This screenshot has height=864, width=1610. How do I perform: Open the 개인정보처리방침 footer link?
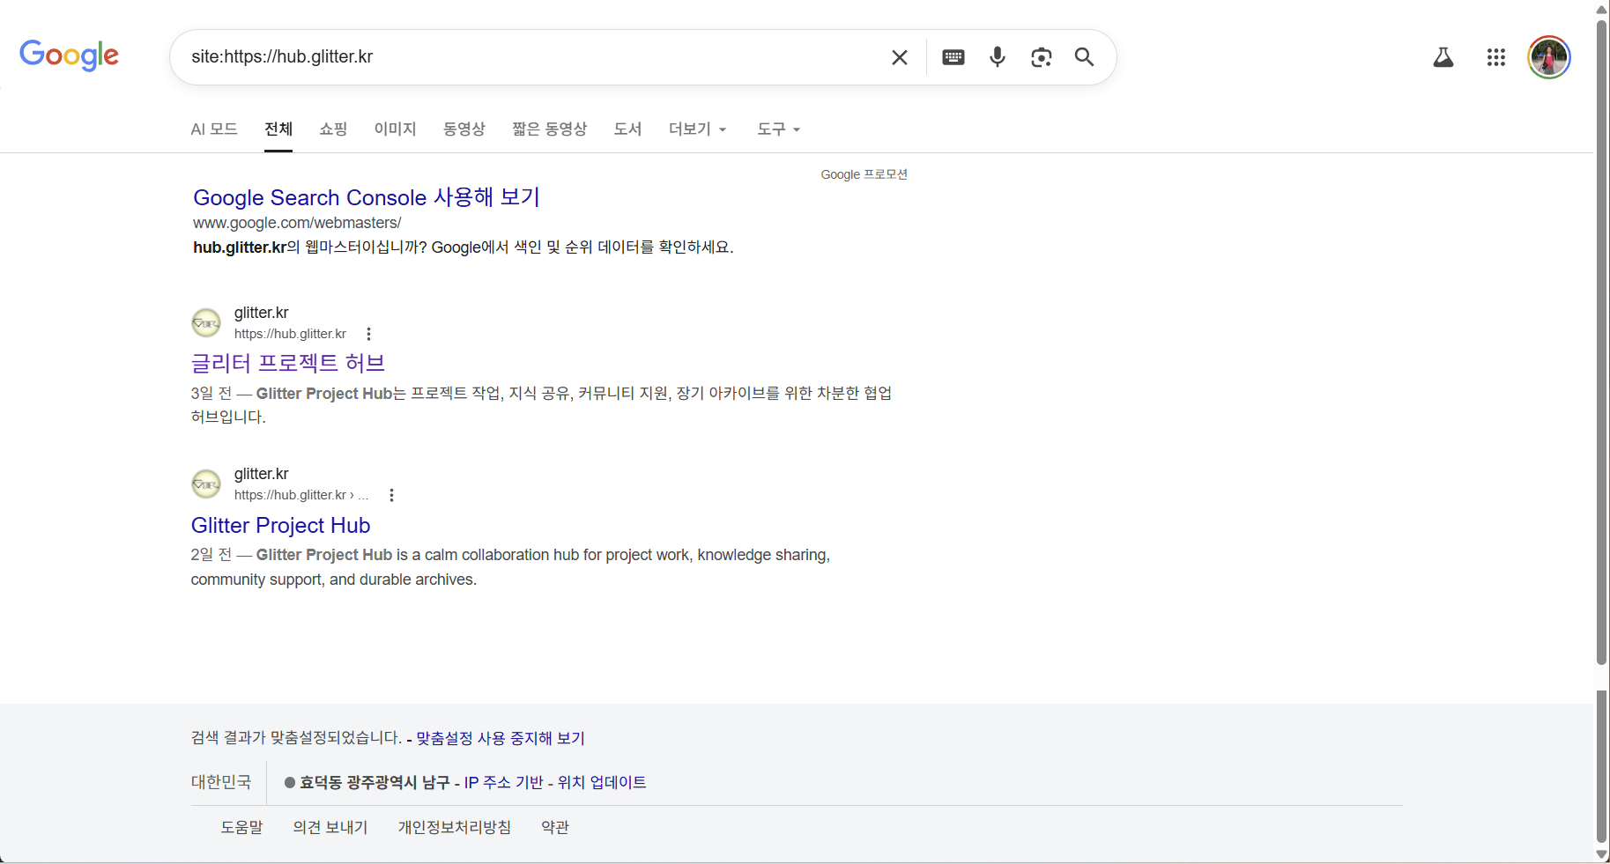[x=455, y=827]
